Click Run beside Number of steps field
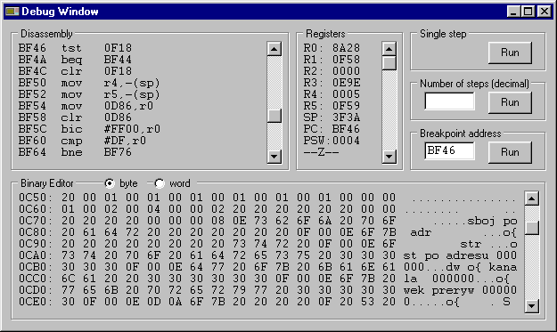 510,102
